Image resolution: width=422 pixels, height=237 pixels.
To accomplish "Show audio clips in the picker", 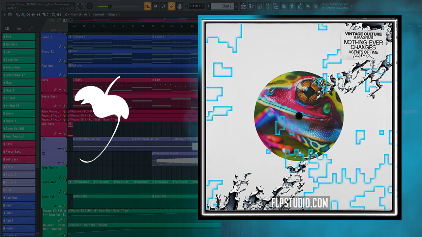I will click(x=19, y=29).
